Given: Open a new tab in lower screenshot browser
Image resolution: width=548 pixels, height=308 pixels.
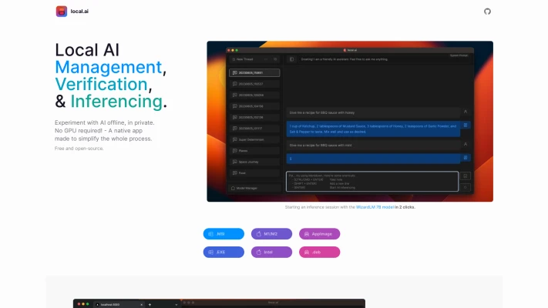Looking at the screenshot, I should [x=150, y=304].
